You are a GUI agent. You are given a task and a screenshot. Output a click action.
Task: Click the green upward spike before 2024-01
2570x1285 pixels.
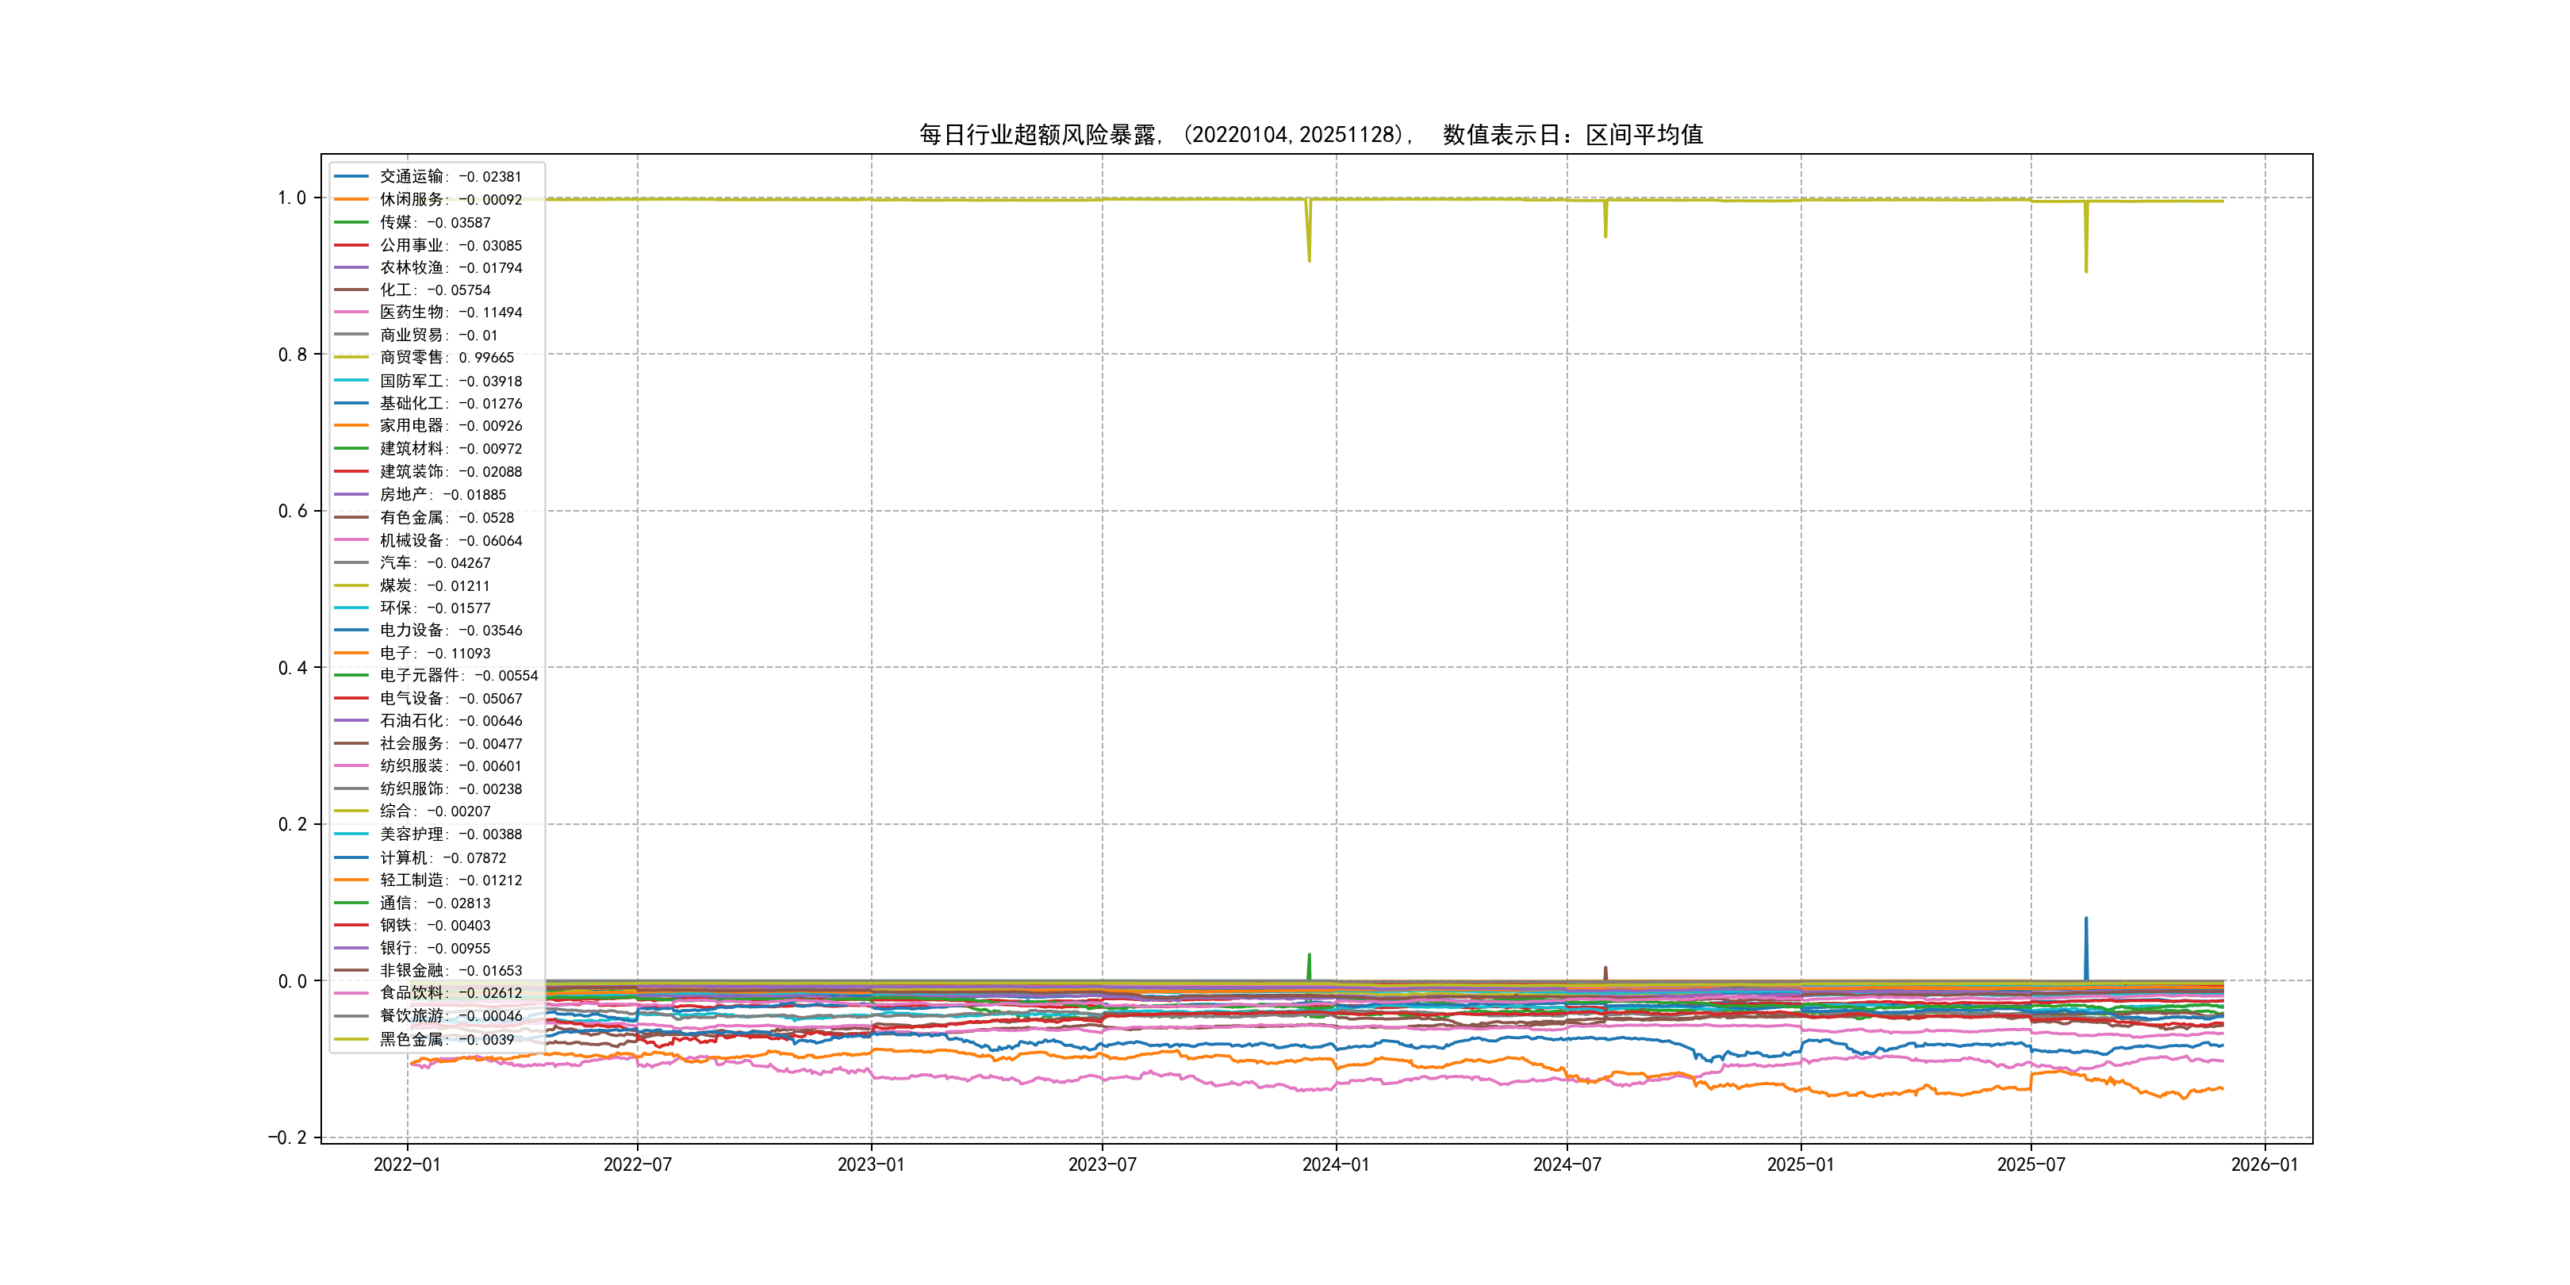[x=1309, y=965]
